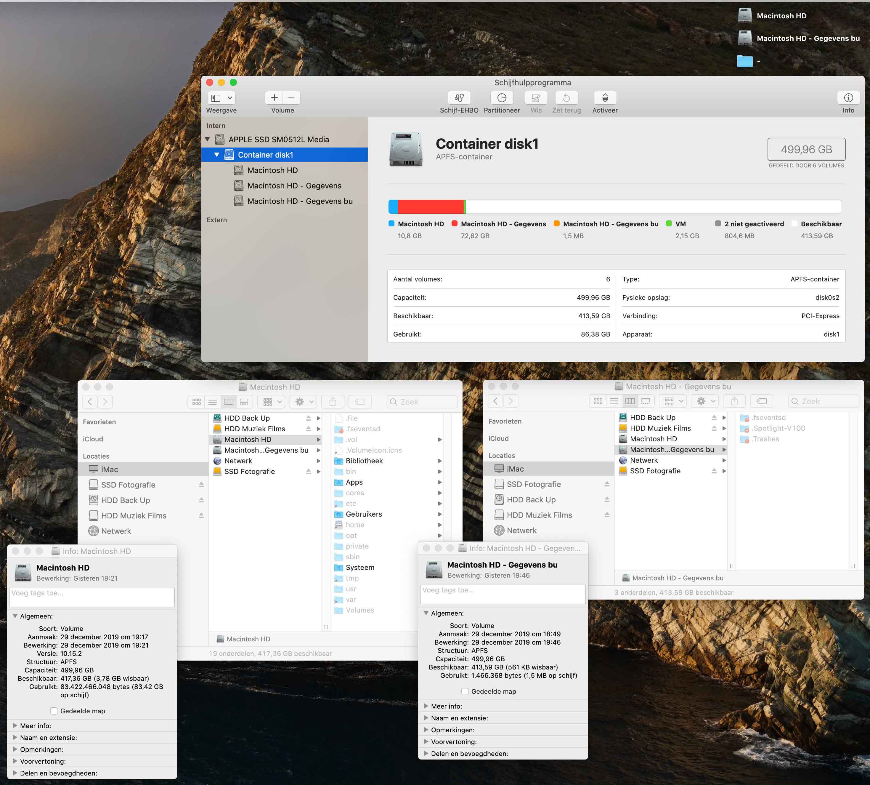
Task: Click the red Macintosh HD - Gegevens legend swatch
Action: coord(455,223)
